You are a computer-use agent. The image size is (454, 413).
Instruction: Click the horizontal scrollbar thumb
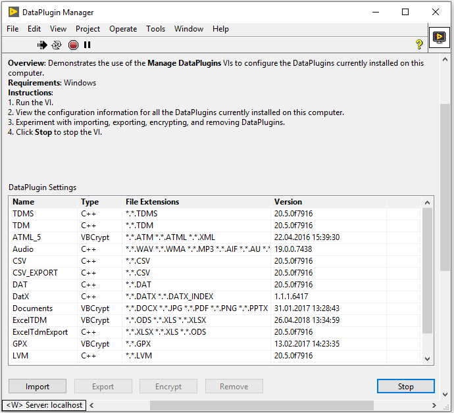click(262, 405)
